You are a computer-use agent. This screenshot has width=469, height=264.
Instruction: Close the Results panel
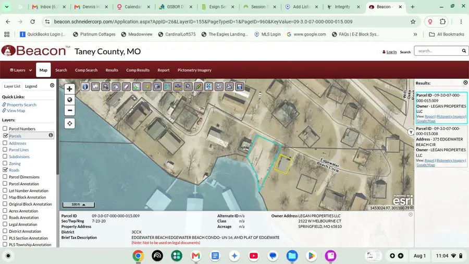click(465, 82)
